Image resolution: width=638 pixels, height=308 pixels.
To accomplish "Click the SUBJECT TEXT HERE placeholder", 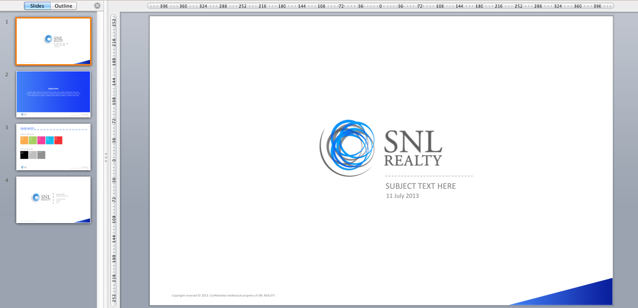I will pos(420,186).
